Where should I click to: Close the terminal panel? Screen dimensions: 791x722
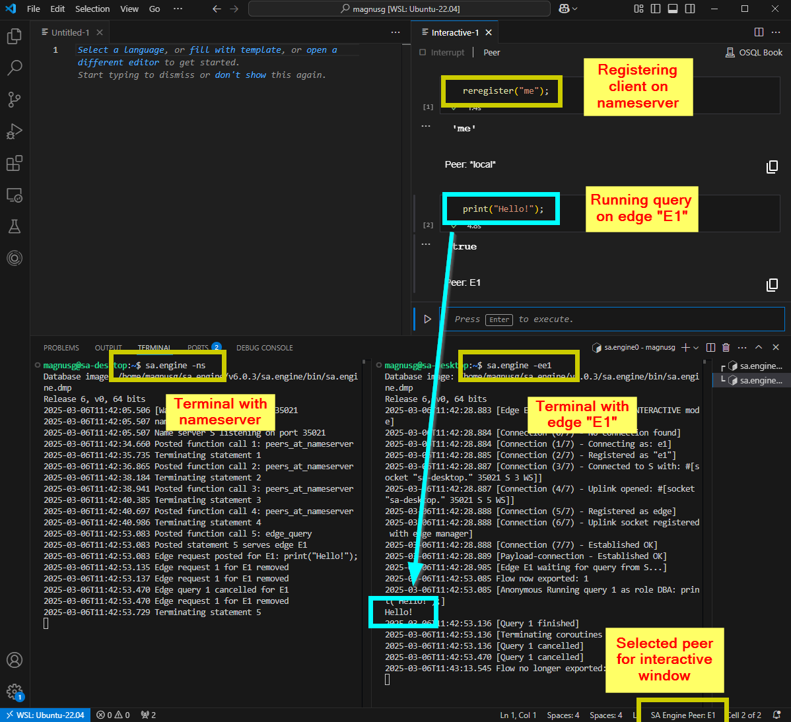point(776,347)
